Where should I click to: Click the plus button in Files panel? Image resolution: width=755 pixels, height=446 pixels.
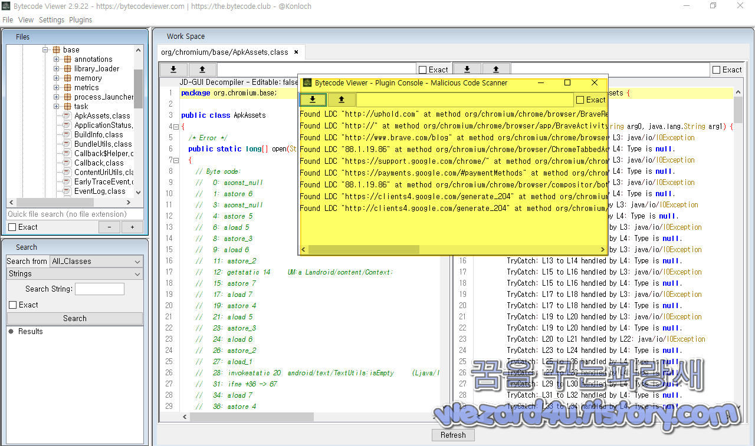[x=132, y=227]
